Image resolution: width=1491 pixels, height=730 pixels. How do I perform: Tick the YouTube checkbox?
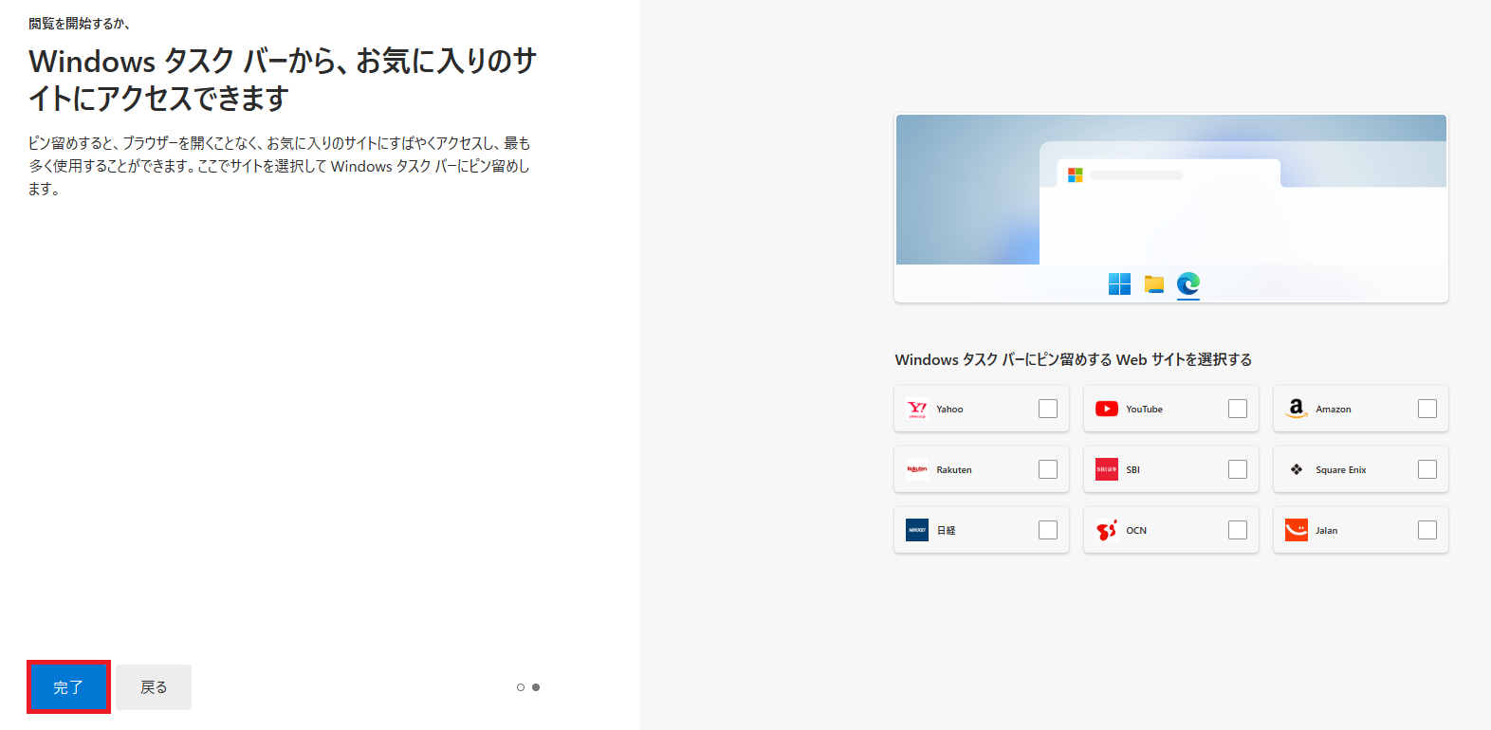[x=1238, y=409]
